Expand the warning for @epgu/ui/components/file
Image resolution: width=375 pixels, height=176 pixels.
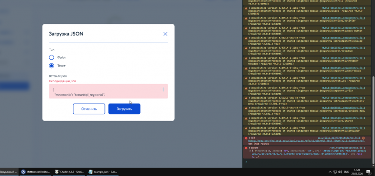250,88
